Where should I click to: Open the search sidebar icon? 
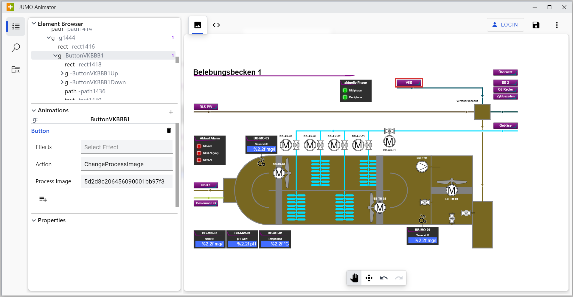click(16, 48)
